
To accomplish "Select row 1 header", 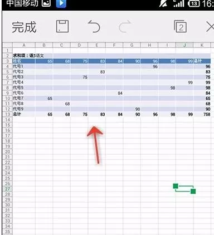I will coord(7,51).
